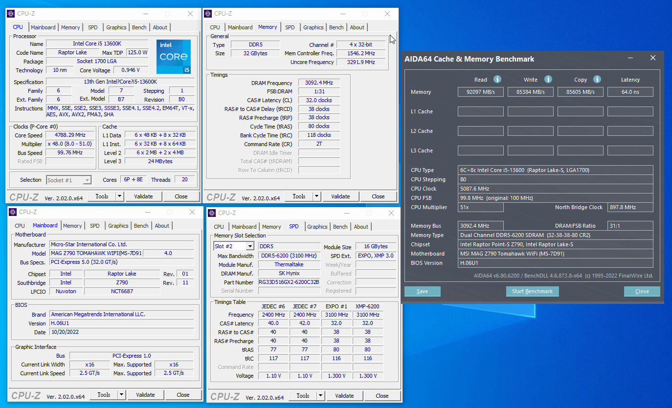Viewport: 672px width, 408px height.
Task: Click the title bar icon of the CPU-Z Memory-tab window
Action: point(208,14)
